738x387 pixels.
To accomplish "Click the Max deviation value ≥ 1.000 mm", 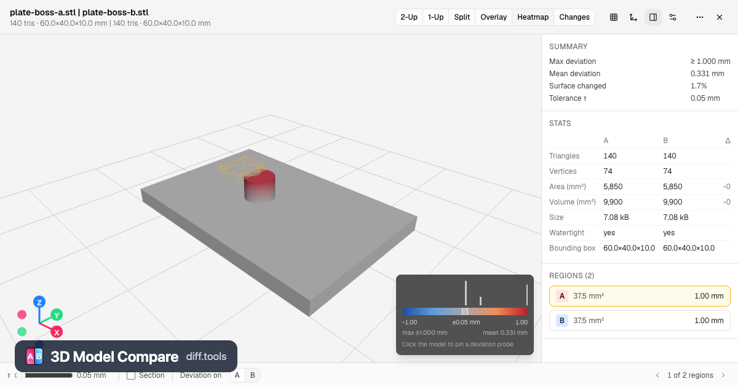I will click(710, 61).
